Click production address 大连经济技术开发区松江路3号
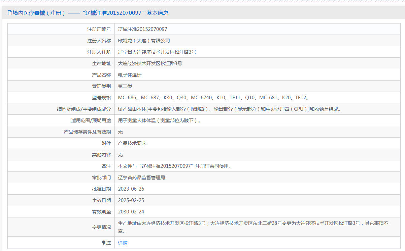This screenshot has height=251, width=405. pos(150,63)
